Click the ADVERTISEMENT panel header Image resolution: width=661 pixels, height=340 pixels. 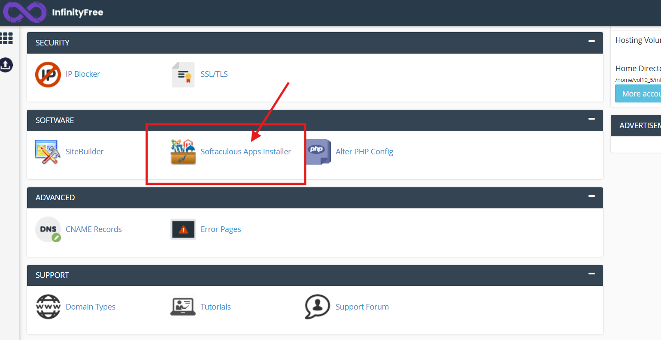pyautogui.click(x=636, y=126)
